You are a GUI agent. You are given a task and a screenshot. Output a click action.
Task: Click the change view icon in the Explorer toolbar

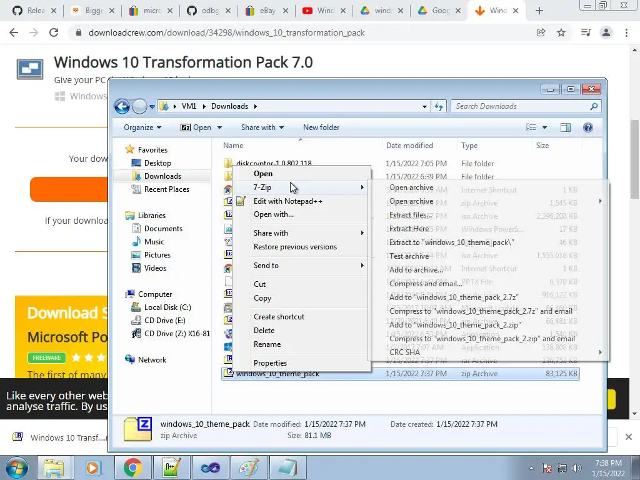tap(531, 127)
